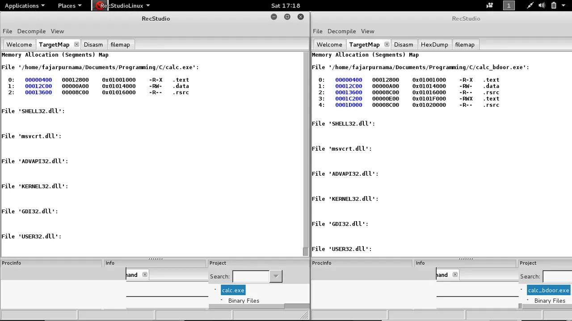Switch to HexDump tab in right window
The height and width of the screenshot is (321, 572).
point(434,45)
